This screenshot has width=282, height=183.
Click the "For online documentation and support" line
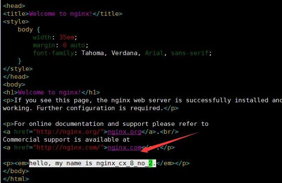pyautogui.click(x=105, y=124)
